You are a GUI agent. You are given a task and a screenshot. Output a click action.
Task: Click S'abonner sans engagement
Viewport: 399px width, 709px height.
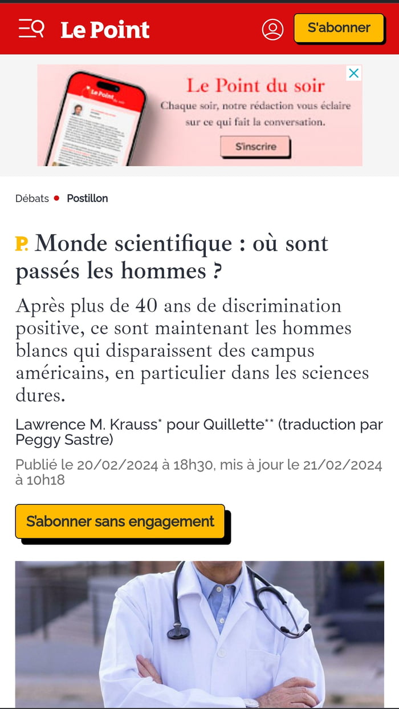[120, 521]
